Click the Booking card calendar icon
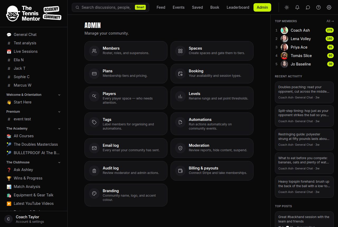This screenshot has width=338, height=227. (180, 74)
